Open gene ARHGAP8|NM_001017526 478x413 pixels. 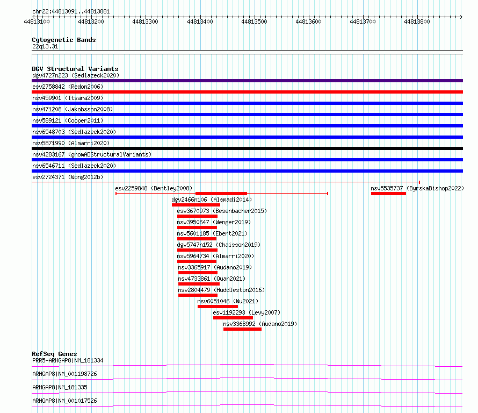tap(64, 401)
